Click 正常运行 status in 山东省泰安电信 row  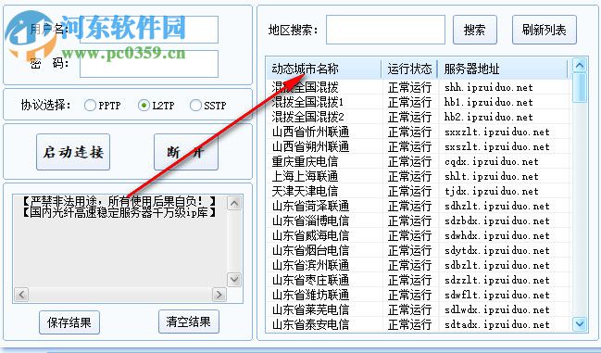pos(409,324)
